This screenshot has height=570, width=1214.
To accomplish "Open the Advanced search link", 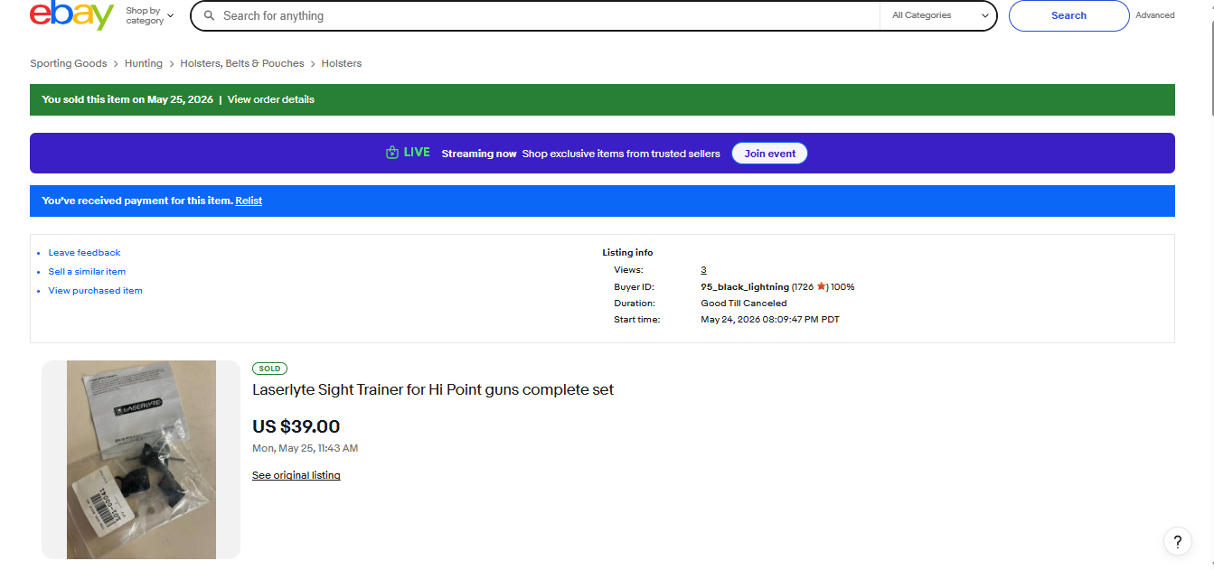I will [x=1155, y=15].
